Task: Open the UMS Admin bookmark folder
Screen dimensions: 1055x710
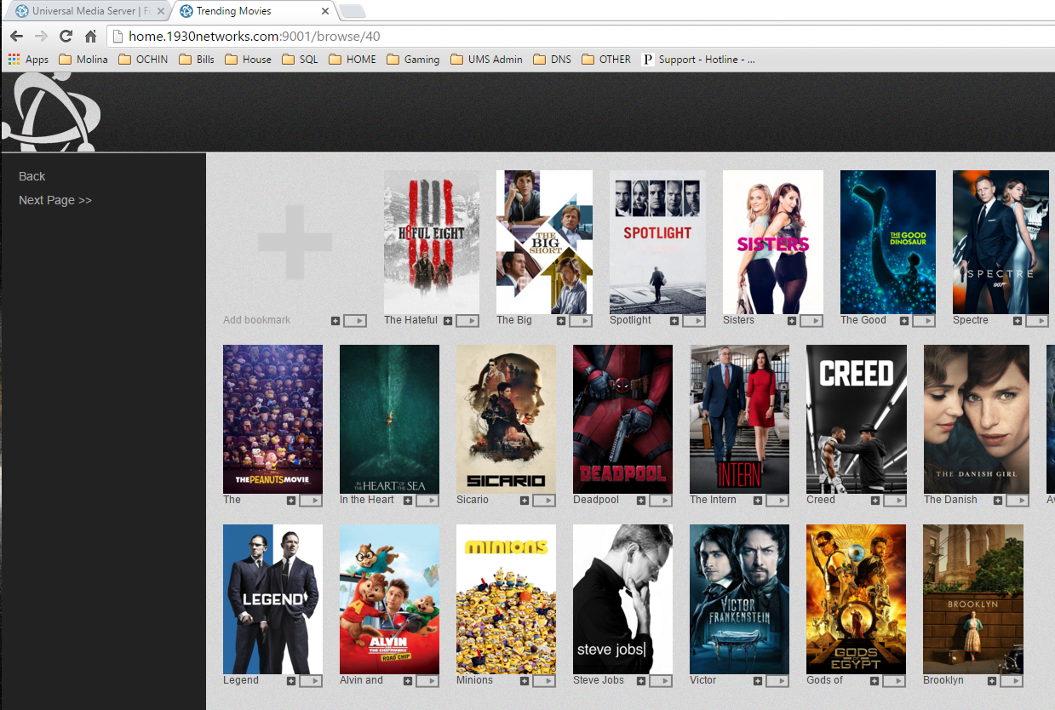Action: point(486,60)
